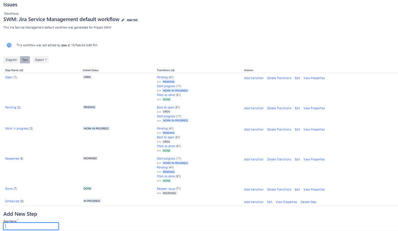
Task: Open the Export dropdown
Action: click(x=41, y=60)
